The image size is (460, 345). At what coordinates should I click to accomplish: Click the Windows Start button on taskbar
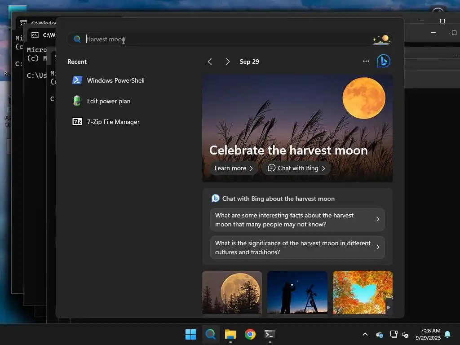[190, 334]
